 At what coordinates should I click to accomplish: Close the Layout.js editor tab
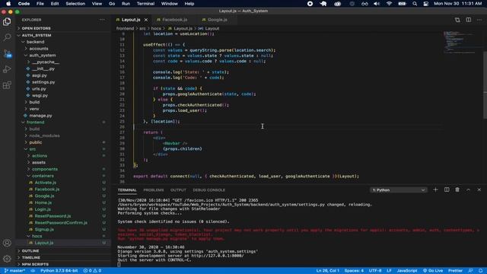(x=146, y=20)
